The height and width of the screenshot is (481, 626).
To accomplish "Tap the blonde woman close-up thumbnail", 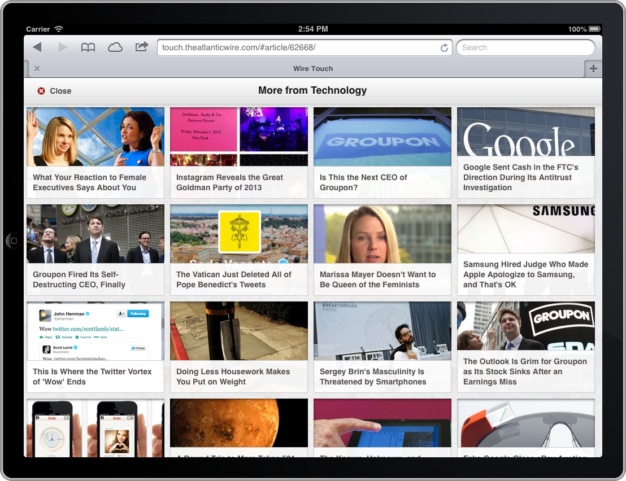I will point(382,234).
